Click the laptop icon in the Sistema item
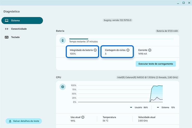 (x=7, y=21)
